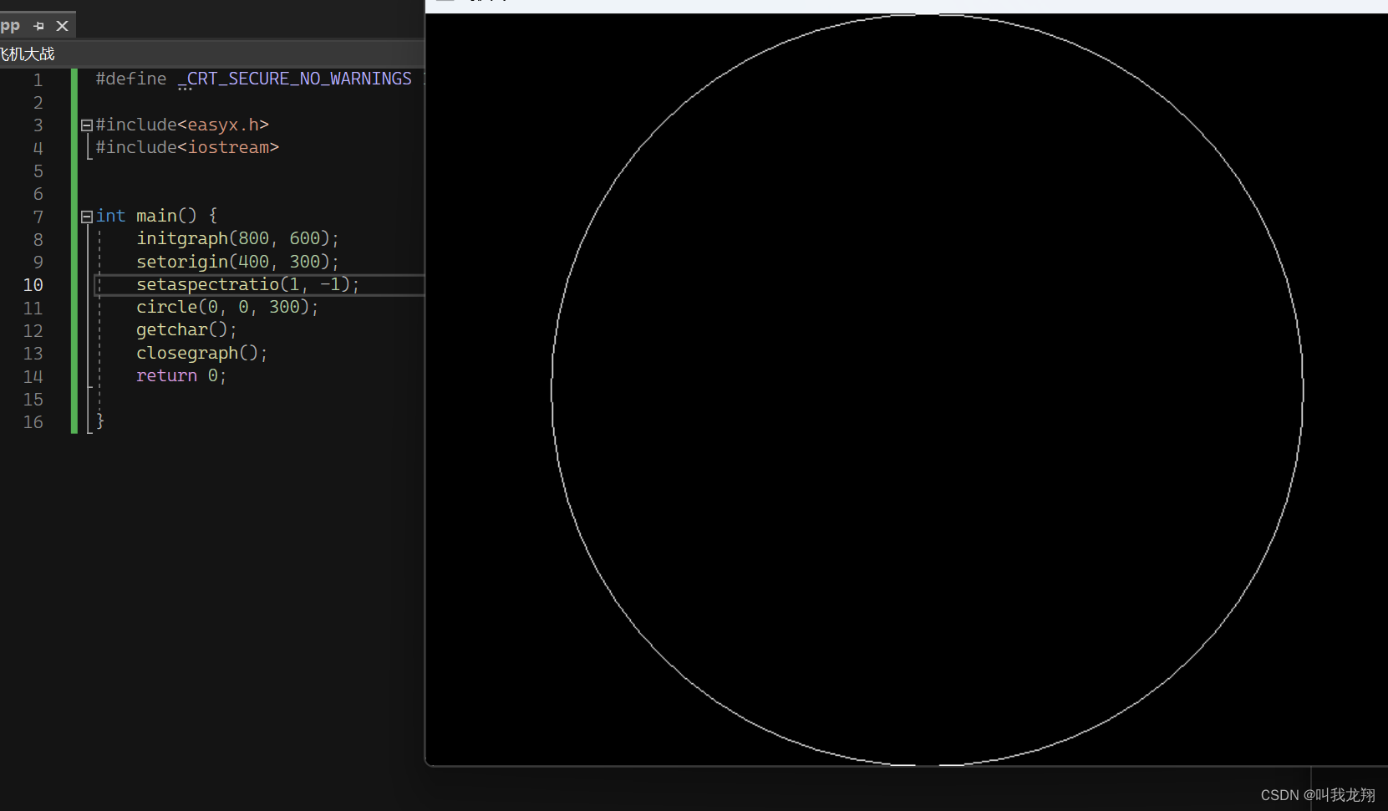Click the #include<easyx.h> line

[x=182, y=125]
